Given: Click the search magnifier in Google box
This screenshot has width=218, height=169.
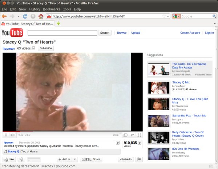Looking at the screenshot, I should click(214, 16).
